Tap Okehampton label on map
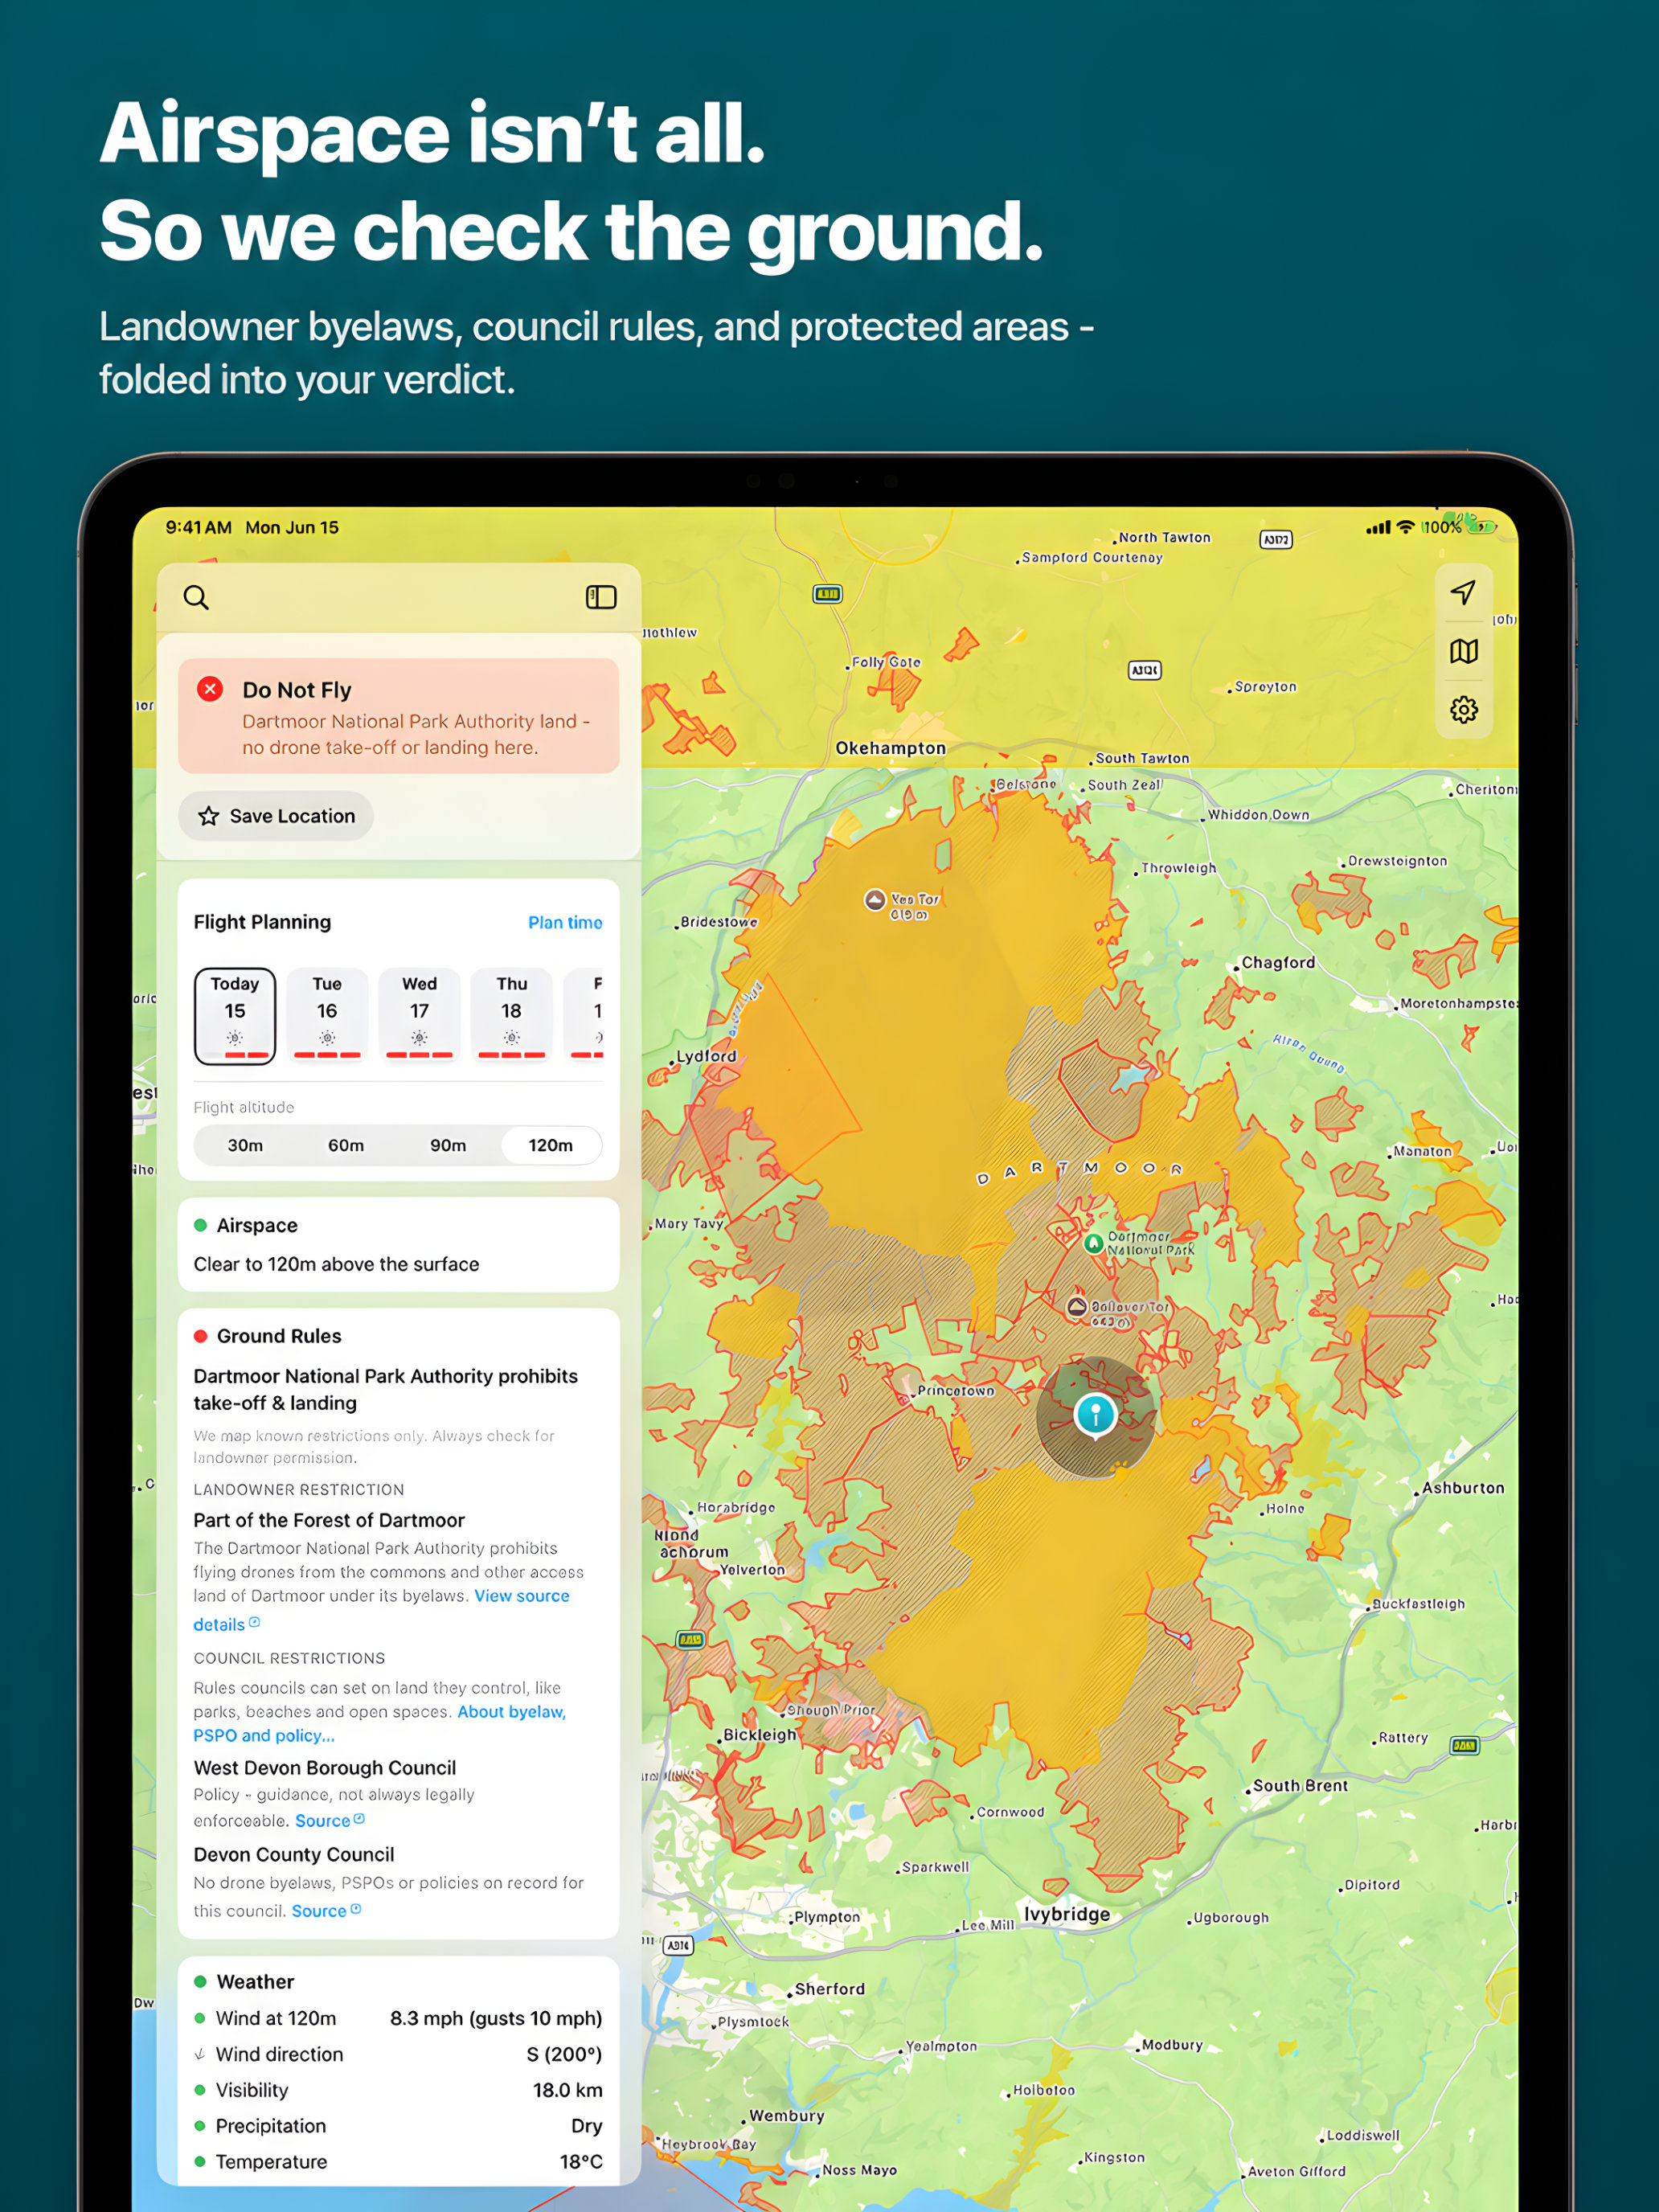1659x2212 pixels. [890, 748]
